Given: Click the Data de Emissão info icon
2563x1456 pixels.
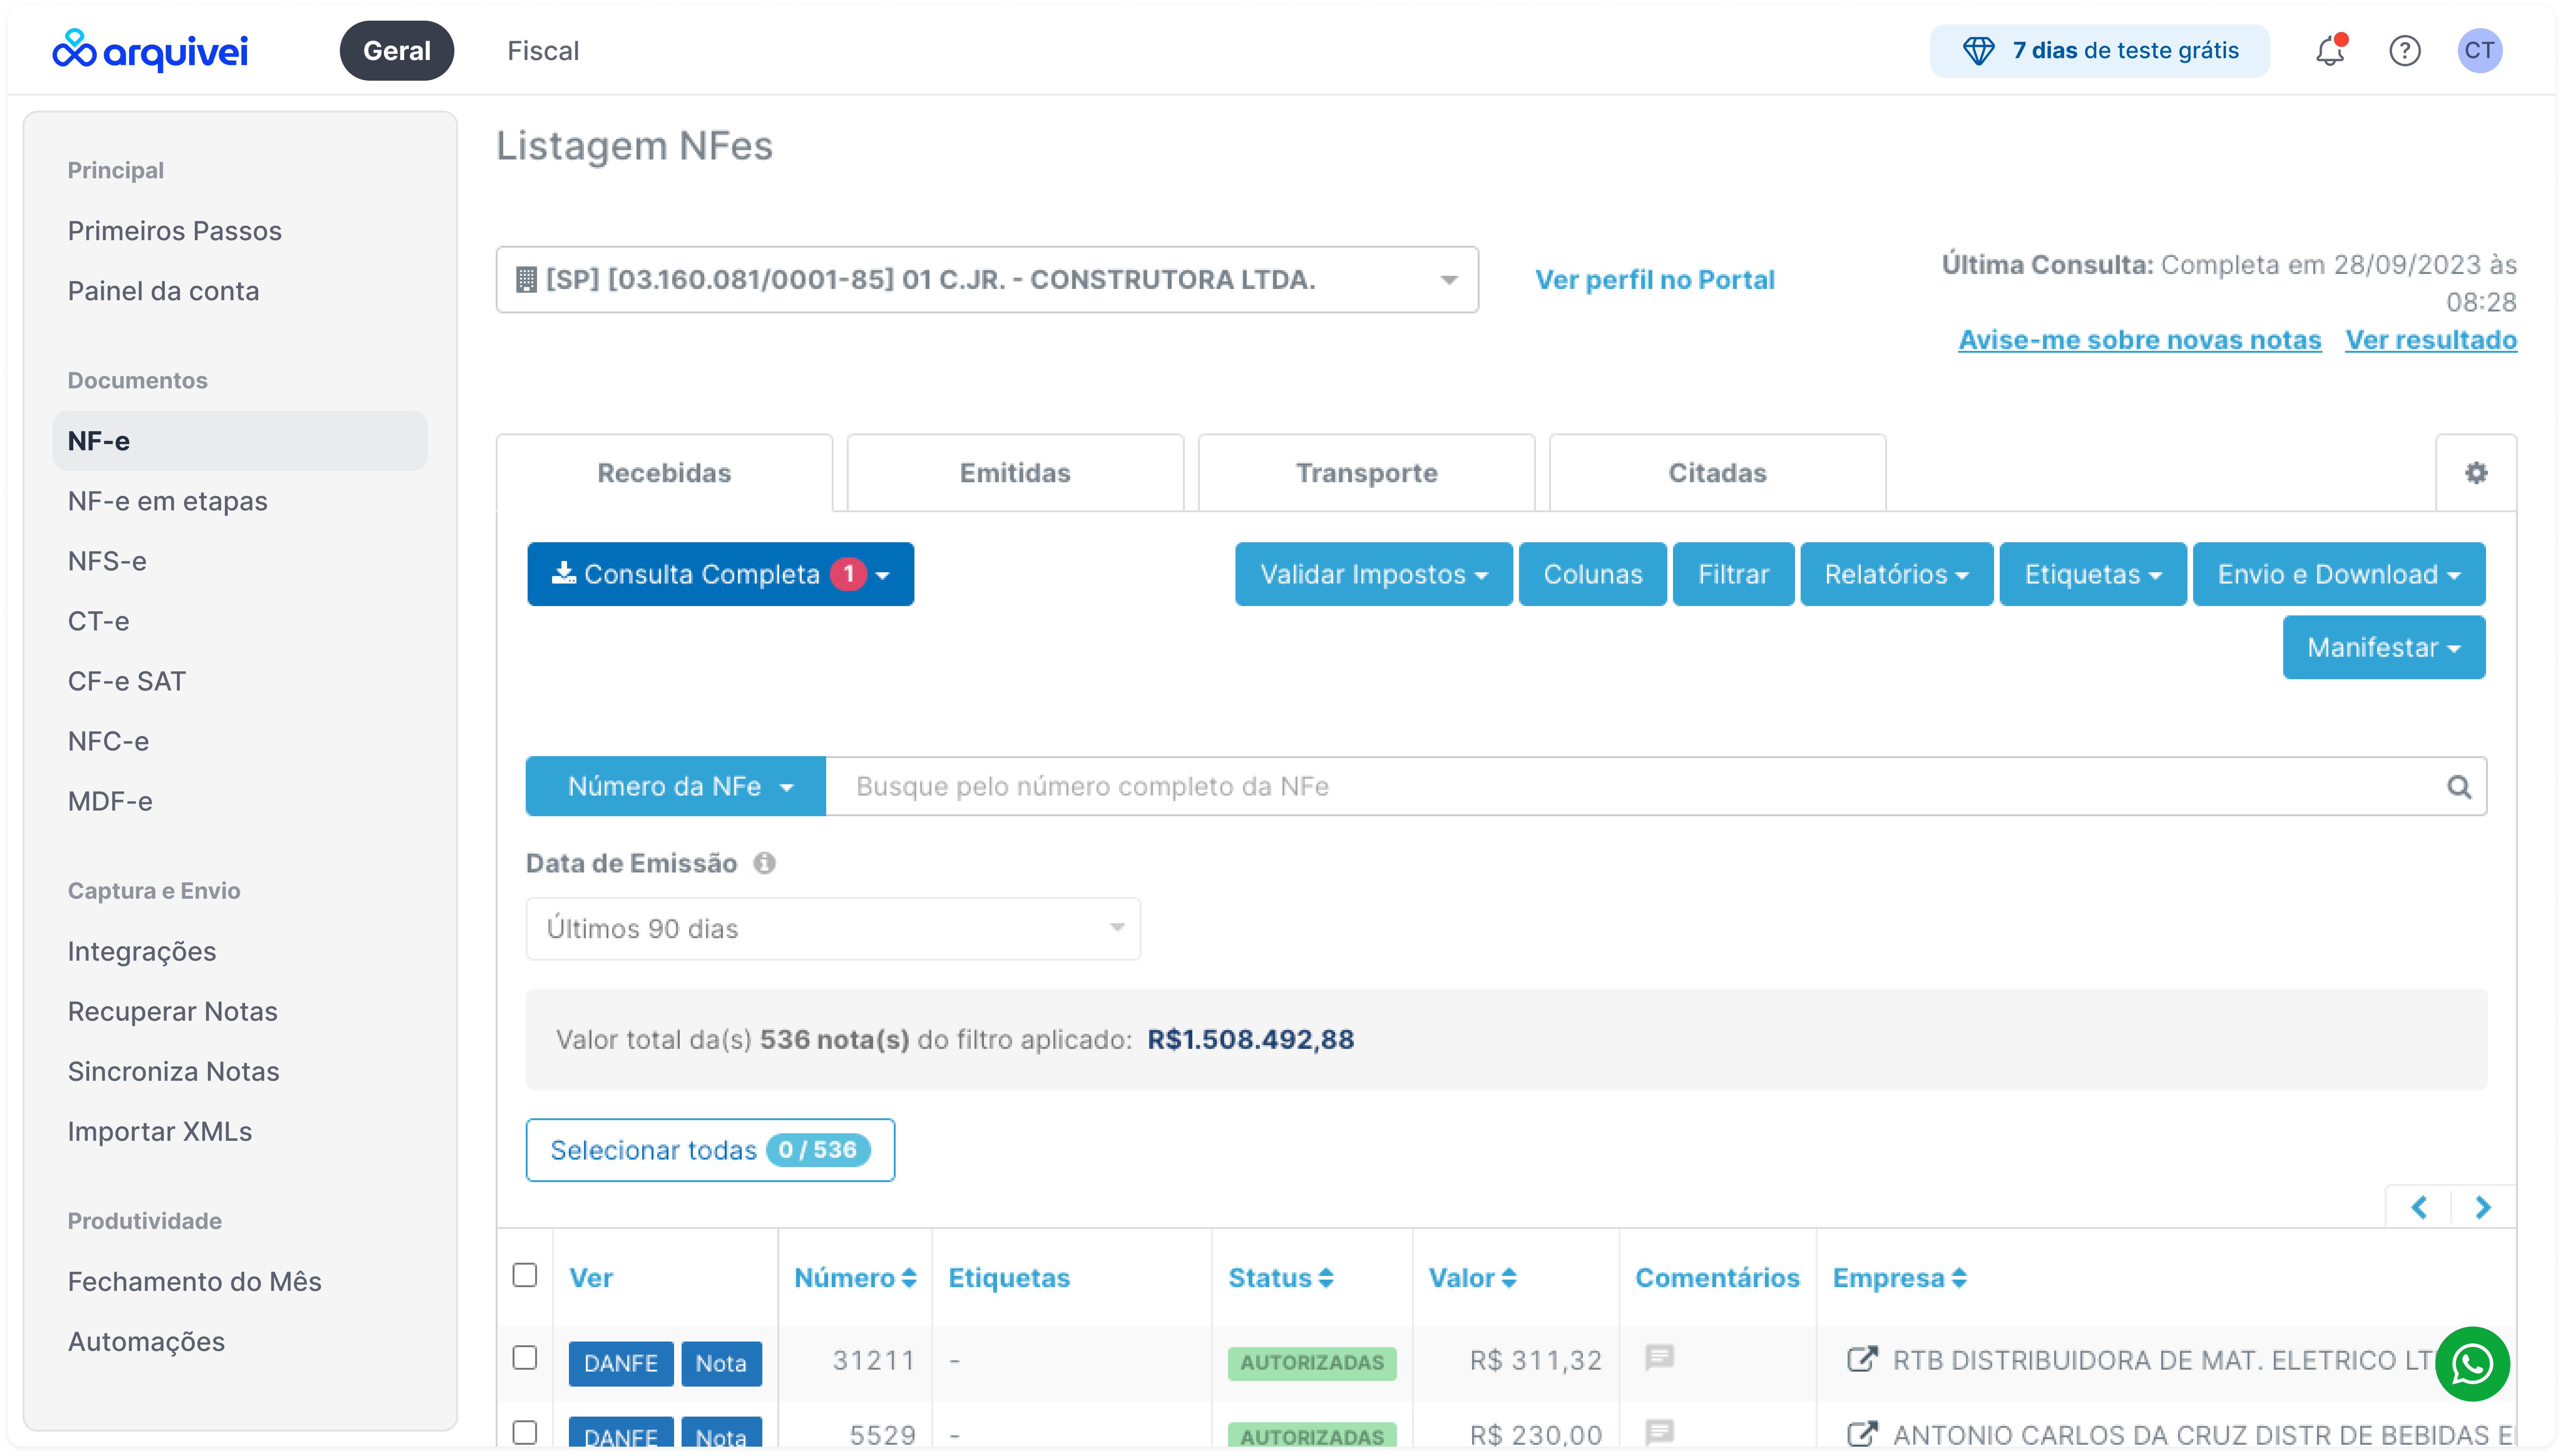Looking at the screenshot, I should click(764, 862).
